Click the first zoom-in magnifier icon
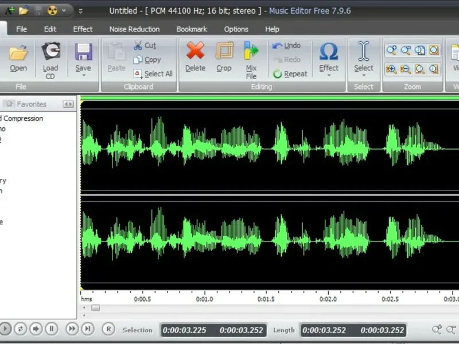This screenshot has width=459, height=344. [x=392, y=50]
